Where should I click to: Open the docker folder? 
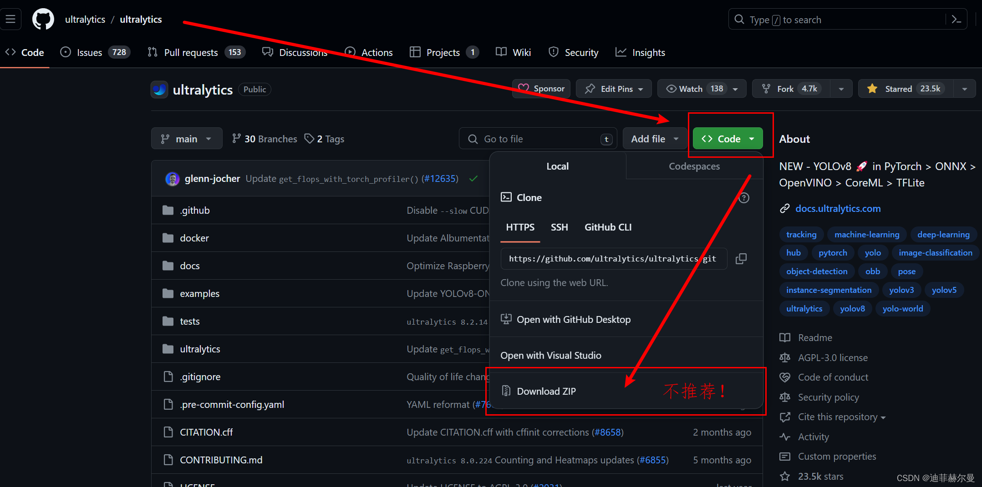tap(194, 238)
